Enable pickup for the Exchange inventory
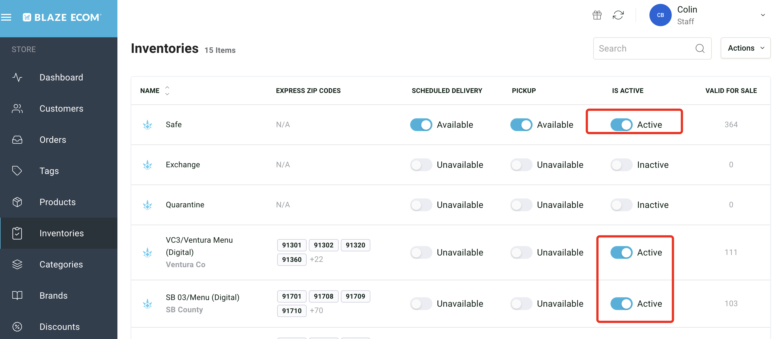 521,165
